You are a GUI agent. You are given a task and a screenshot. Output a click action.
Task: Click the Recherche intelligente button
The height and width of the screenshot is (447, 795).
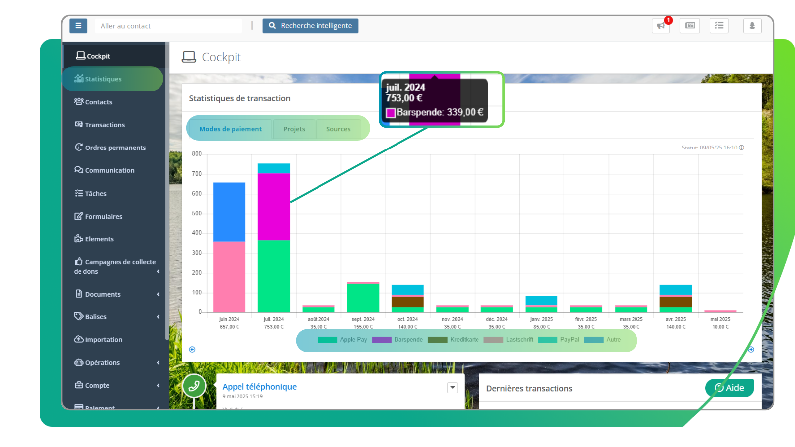point(311,26)
